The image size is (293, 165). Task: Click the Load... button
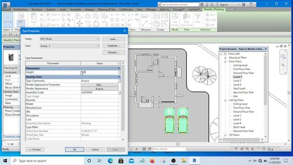[x=114, y=39]
